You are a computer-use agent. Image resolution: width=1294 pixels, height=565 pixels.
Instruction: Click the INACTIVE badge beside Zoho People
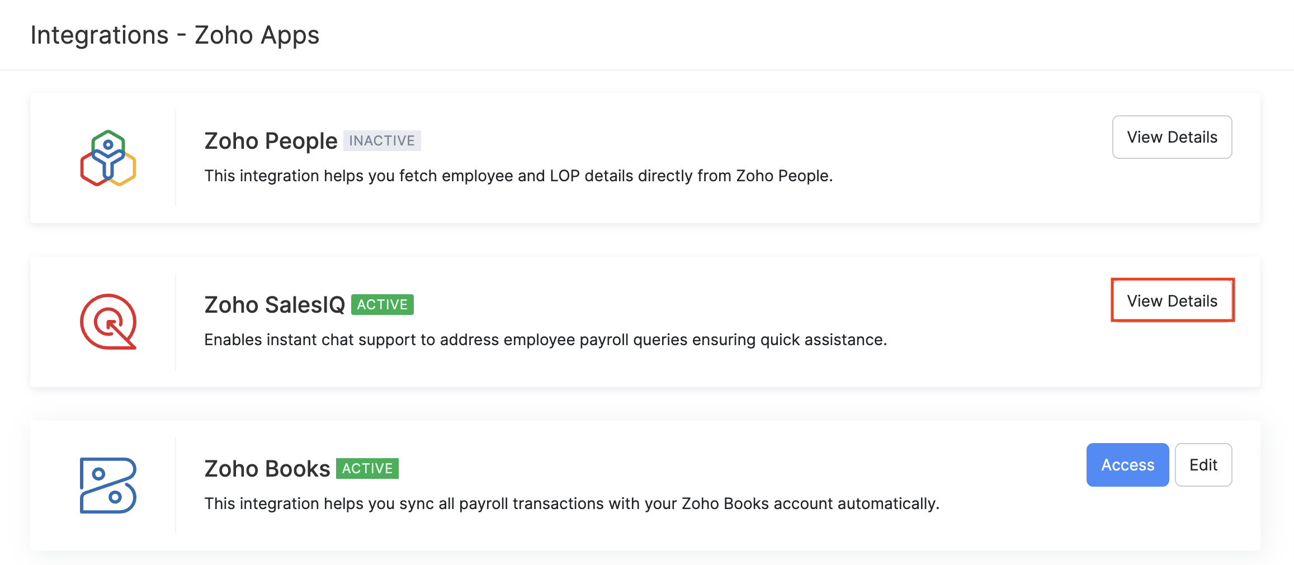click(x=382, y=140)
